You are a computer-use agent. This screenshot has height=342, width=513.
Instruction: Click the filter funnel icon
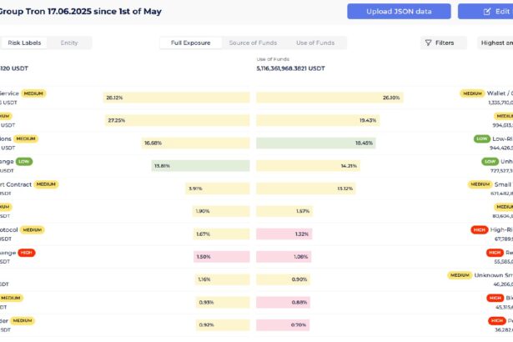[x=428, y=43]
